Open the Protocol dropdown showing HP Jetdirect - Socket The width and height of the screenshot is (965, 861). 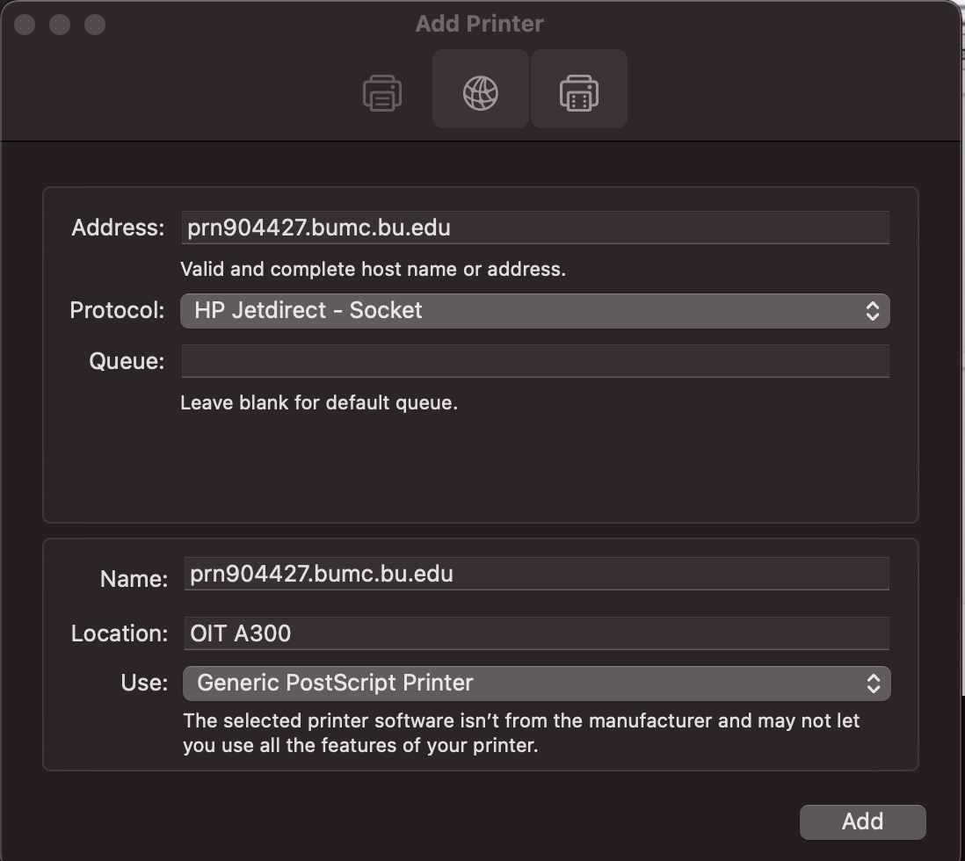pyautogui.click(x=535, y=311)
